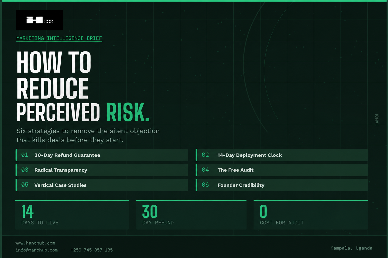Click the phone number +256 745 857 135
The image size is (388, 258).
coord(92,250)
